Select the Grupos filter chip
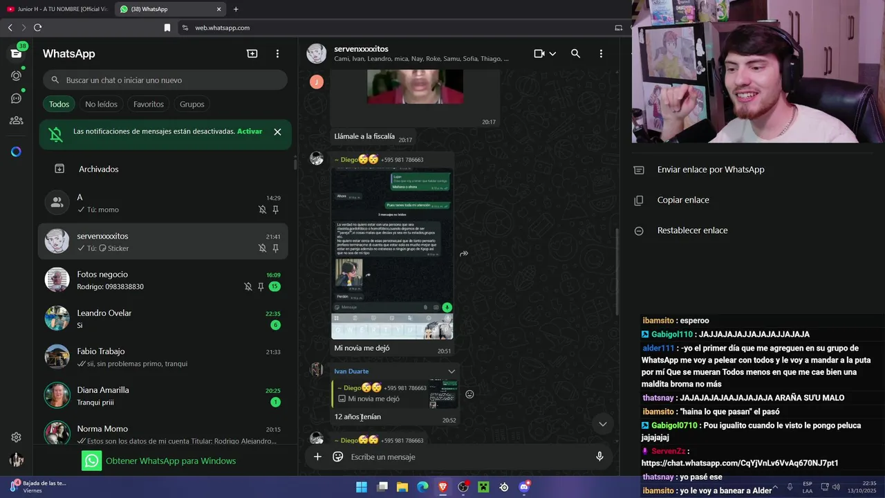This screenshot has width=885, height=498. 192,104
